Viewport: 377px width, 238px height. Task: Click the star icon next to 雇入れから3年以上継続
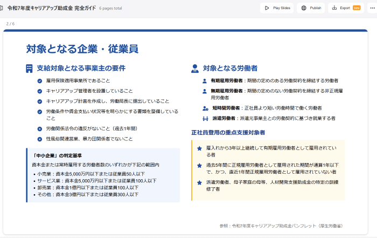click(x=199, y=148)
